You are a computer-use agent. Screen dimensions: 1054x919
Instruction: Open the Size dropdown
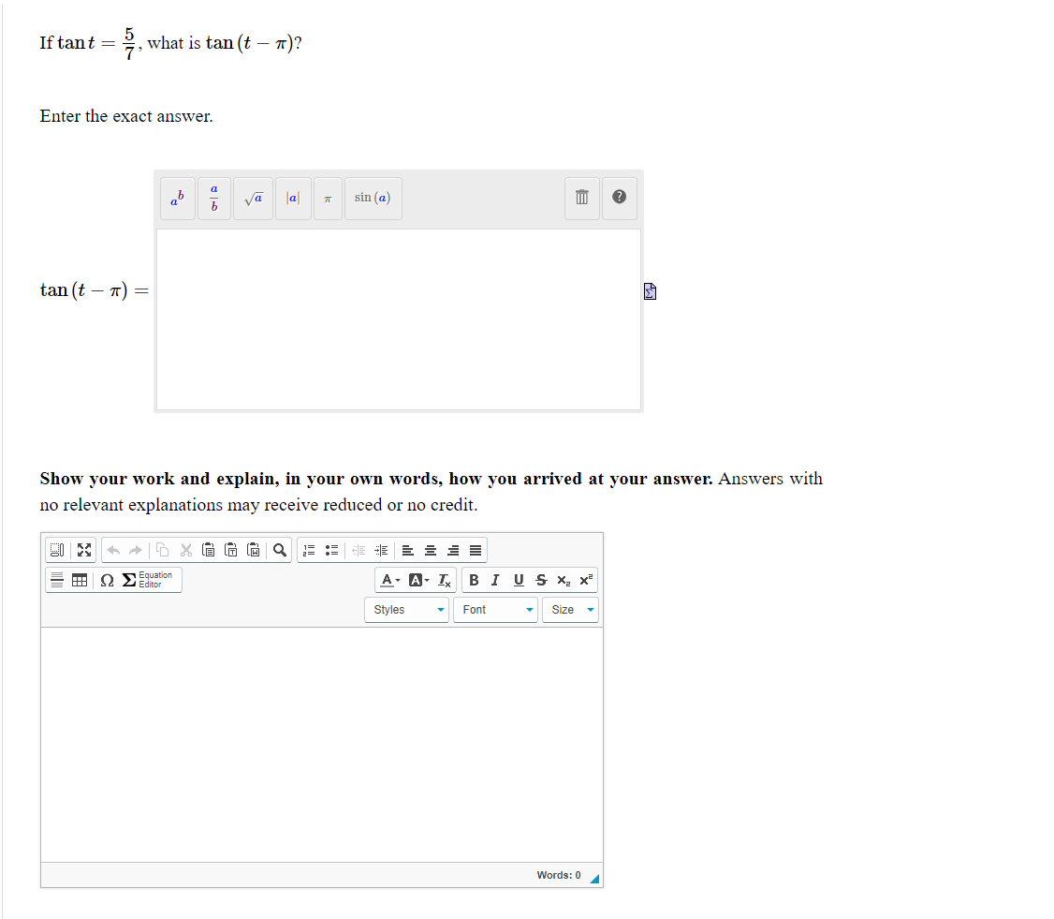[x=569, y=609]
